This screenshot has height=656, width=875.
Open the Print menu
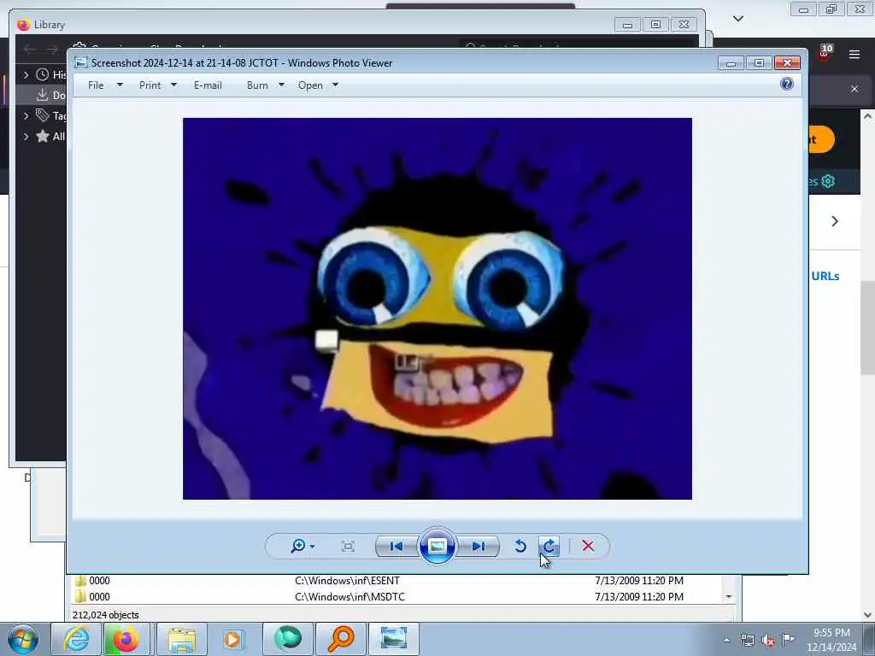click(150, 85)
